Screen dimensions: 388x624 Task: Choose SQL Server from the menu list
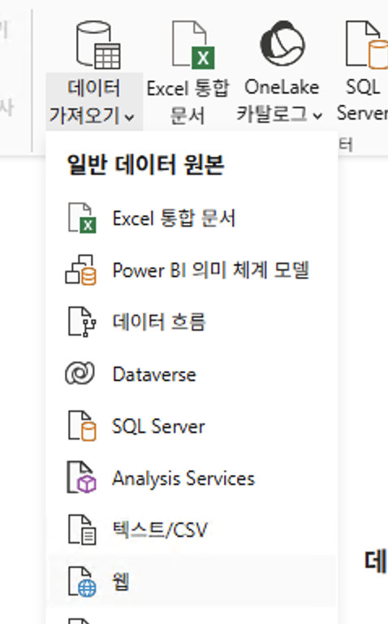[x=158, y=427]
